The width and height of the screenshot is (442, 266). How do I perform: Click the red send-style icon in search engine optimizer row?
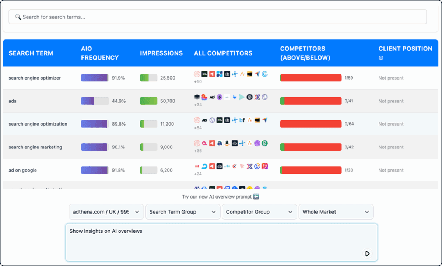[212, 74]
